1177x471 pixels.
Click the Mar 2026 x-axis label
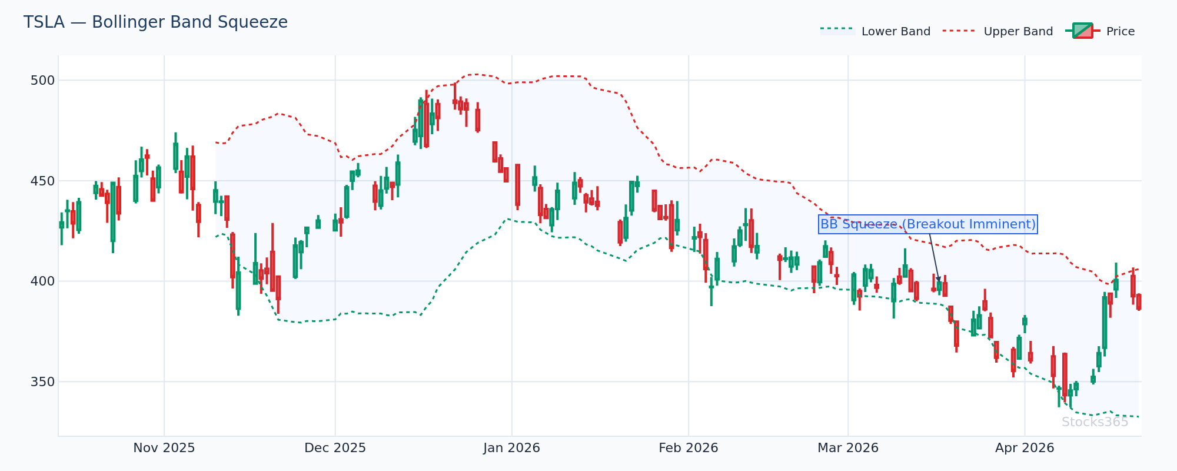click(x=848, y=448)
